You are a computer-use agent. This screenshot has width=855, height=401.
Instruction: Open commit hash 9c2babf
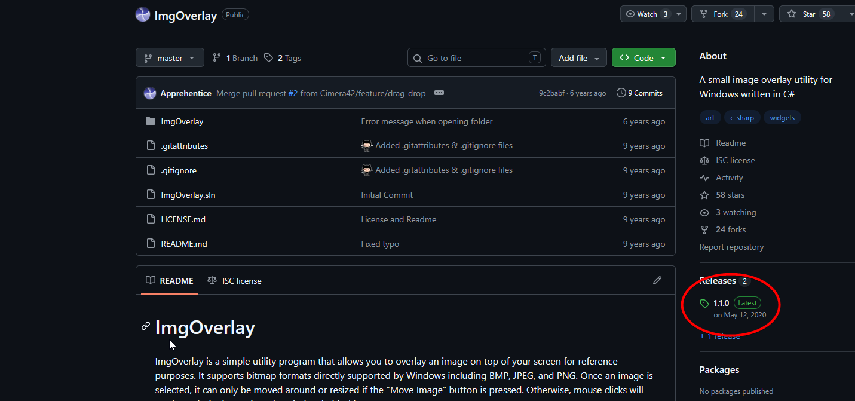pos(551,93)
